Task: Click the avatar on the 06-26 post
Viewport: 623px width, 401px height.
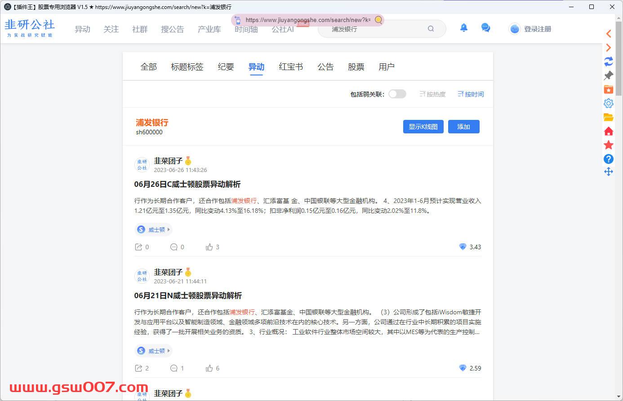Action: tap(142, 165)
